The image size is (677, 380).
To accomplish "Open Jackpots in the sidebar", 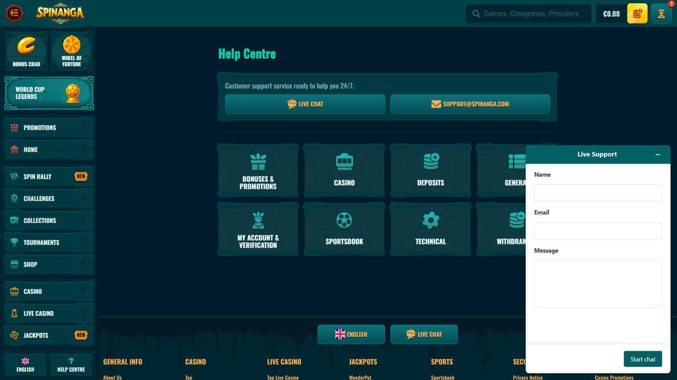I will [49, 336].
